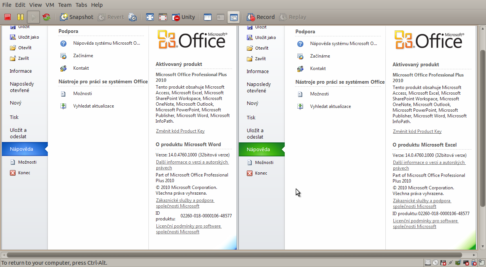Image resolution: width=486 pixels, height=267 pixels.
Task: Select Informace tab in the Word window
Action: point(21,71)
